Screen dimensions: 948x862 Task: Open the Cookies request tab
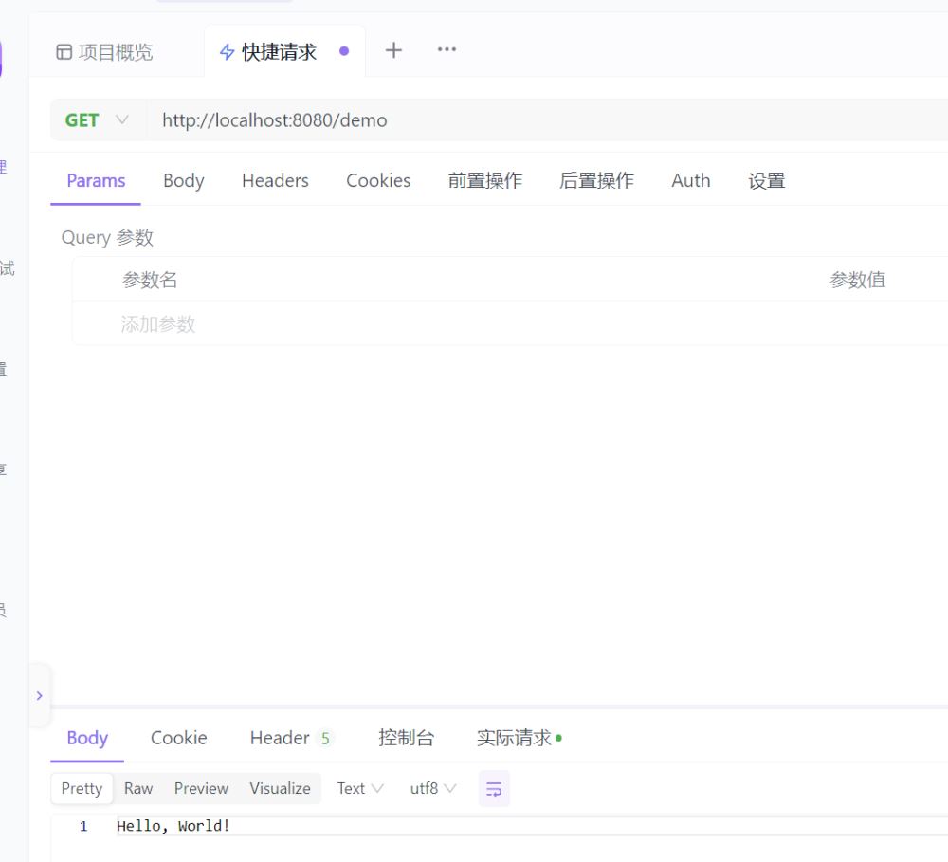click(378, 180)
